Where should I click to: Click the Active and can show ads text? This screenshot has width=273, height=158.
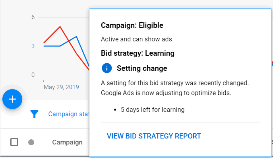coord(136,39)
